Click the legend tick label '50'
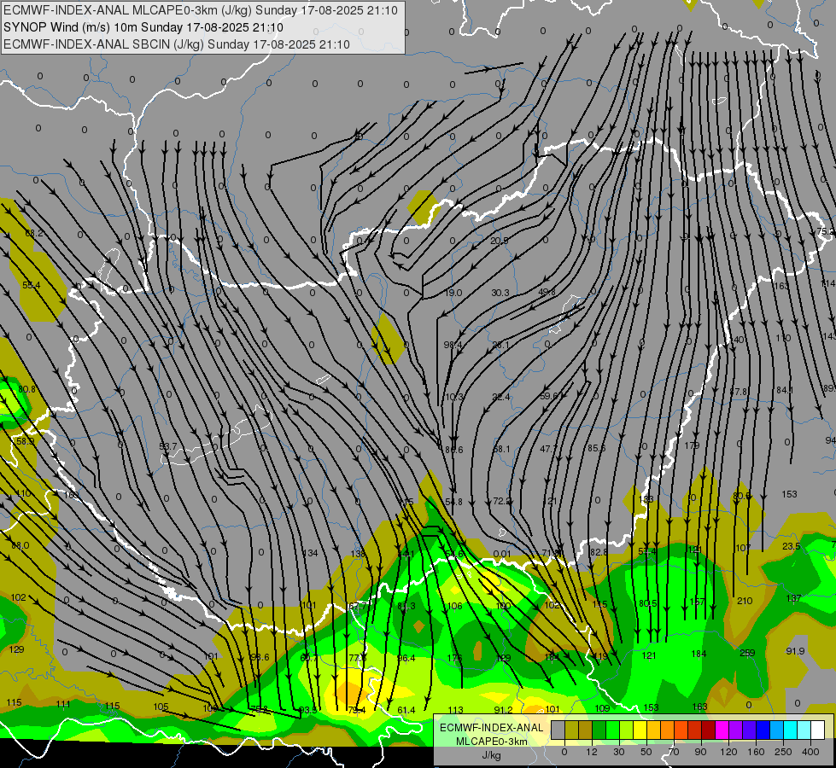 (x=646, y=752)
